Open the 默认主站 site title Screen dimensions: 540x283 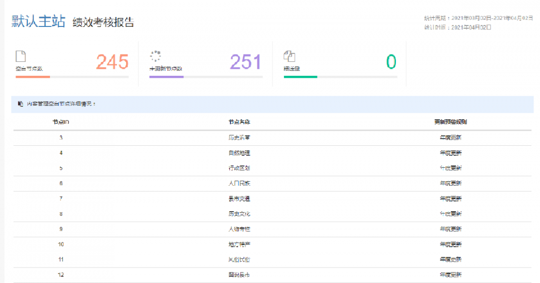pyautogui.click(x=38, y=21)
